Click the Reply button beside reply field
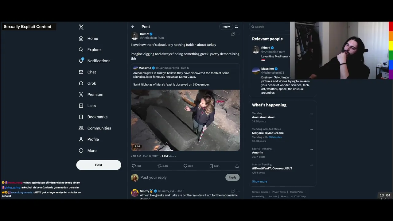The height and width of the screenshot is (221, 393). 232,177
